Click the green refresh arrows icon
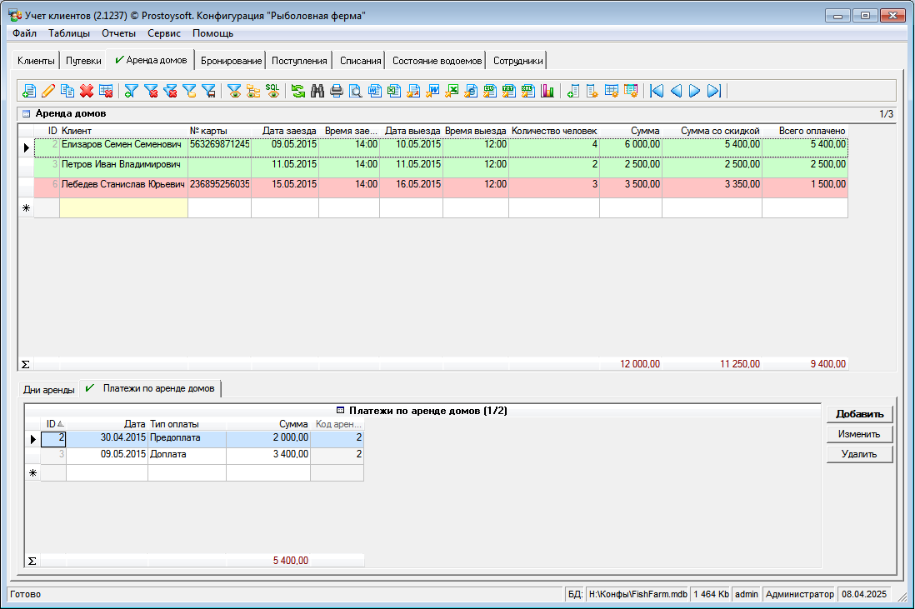Screen dimensions: 915x609 [297, 92]
